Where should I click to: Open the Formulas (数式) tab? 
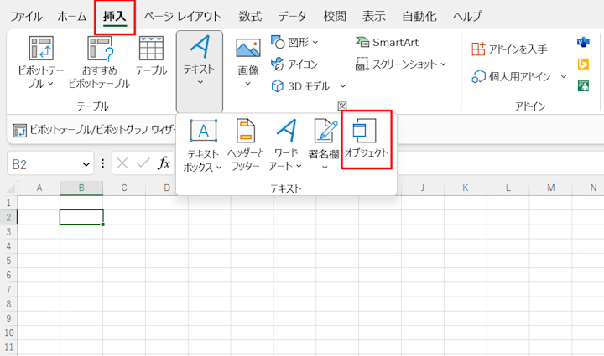click(x=250, y=17)
